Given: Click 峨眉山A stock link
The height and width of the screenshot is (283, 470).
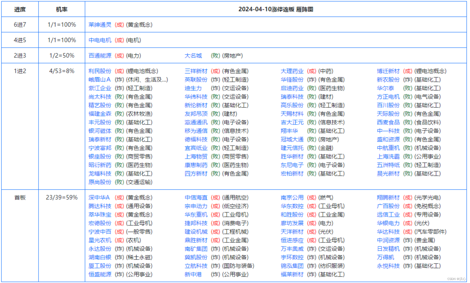Looking at the screenshot, I should click(x=99, y=80).
